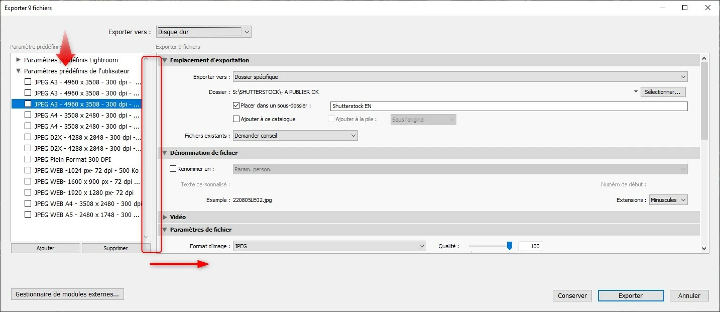Collapse the Dénomination de fichier section triangle
The width and height of the screenshot is (720, 312).
pyautogui.click(x=165, y=153)
